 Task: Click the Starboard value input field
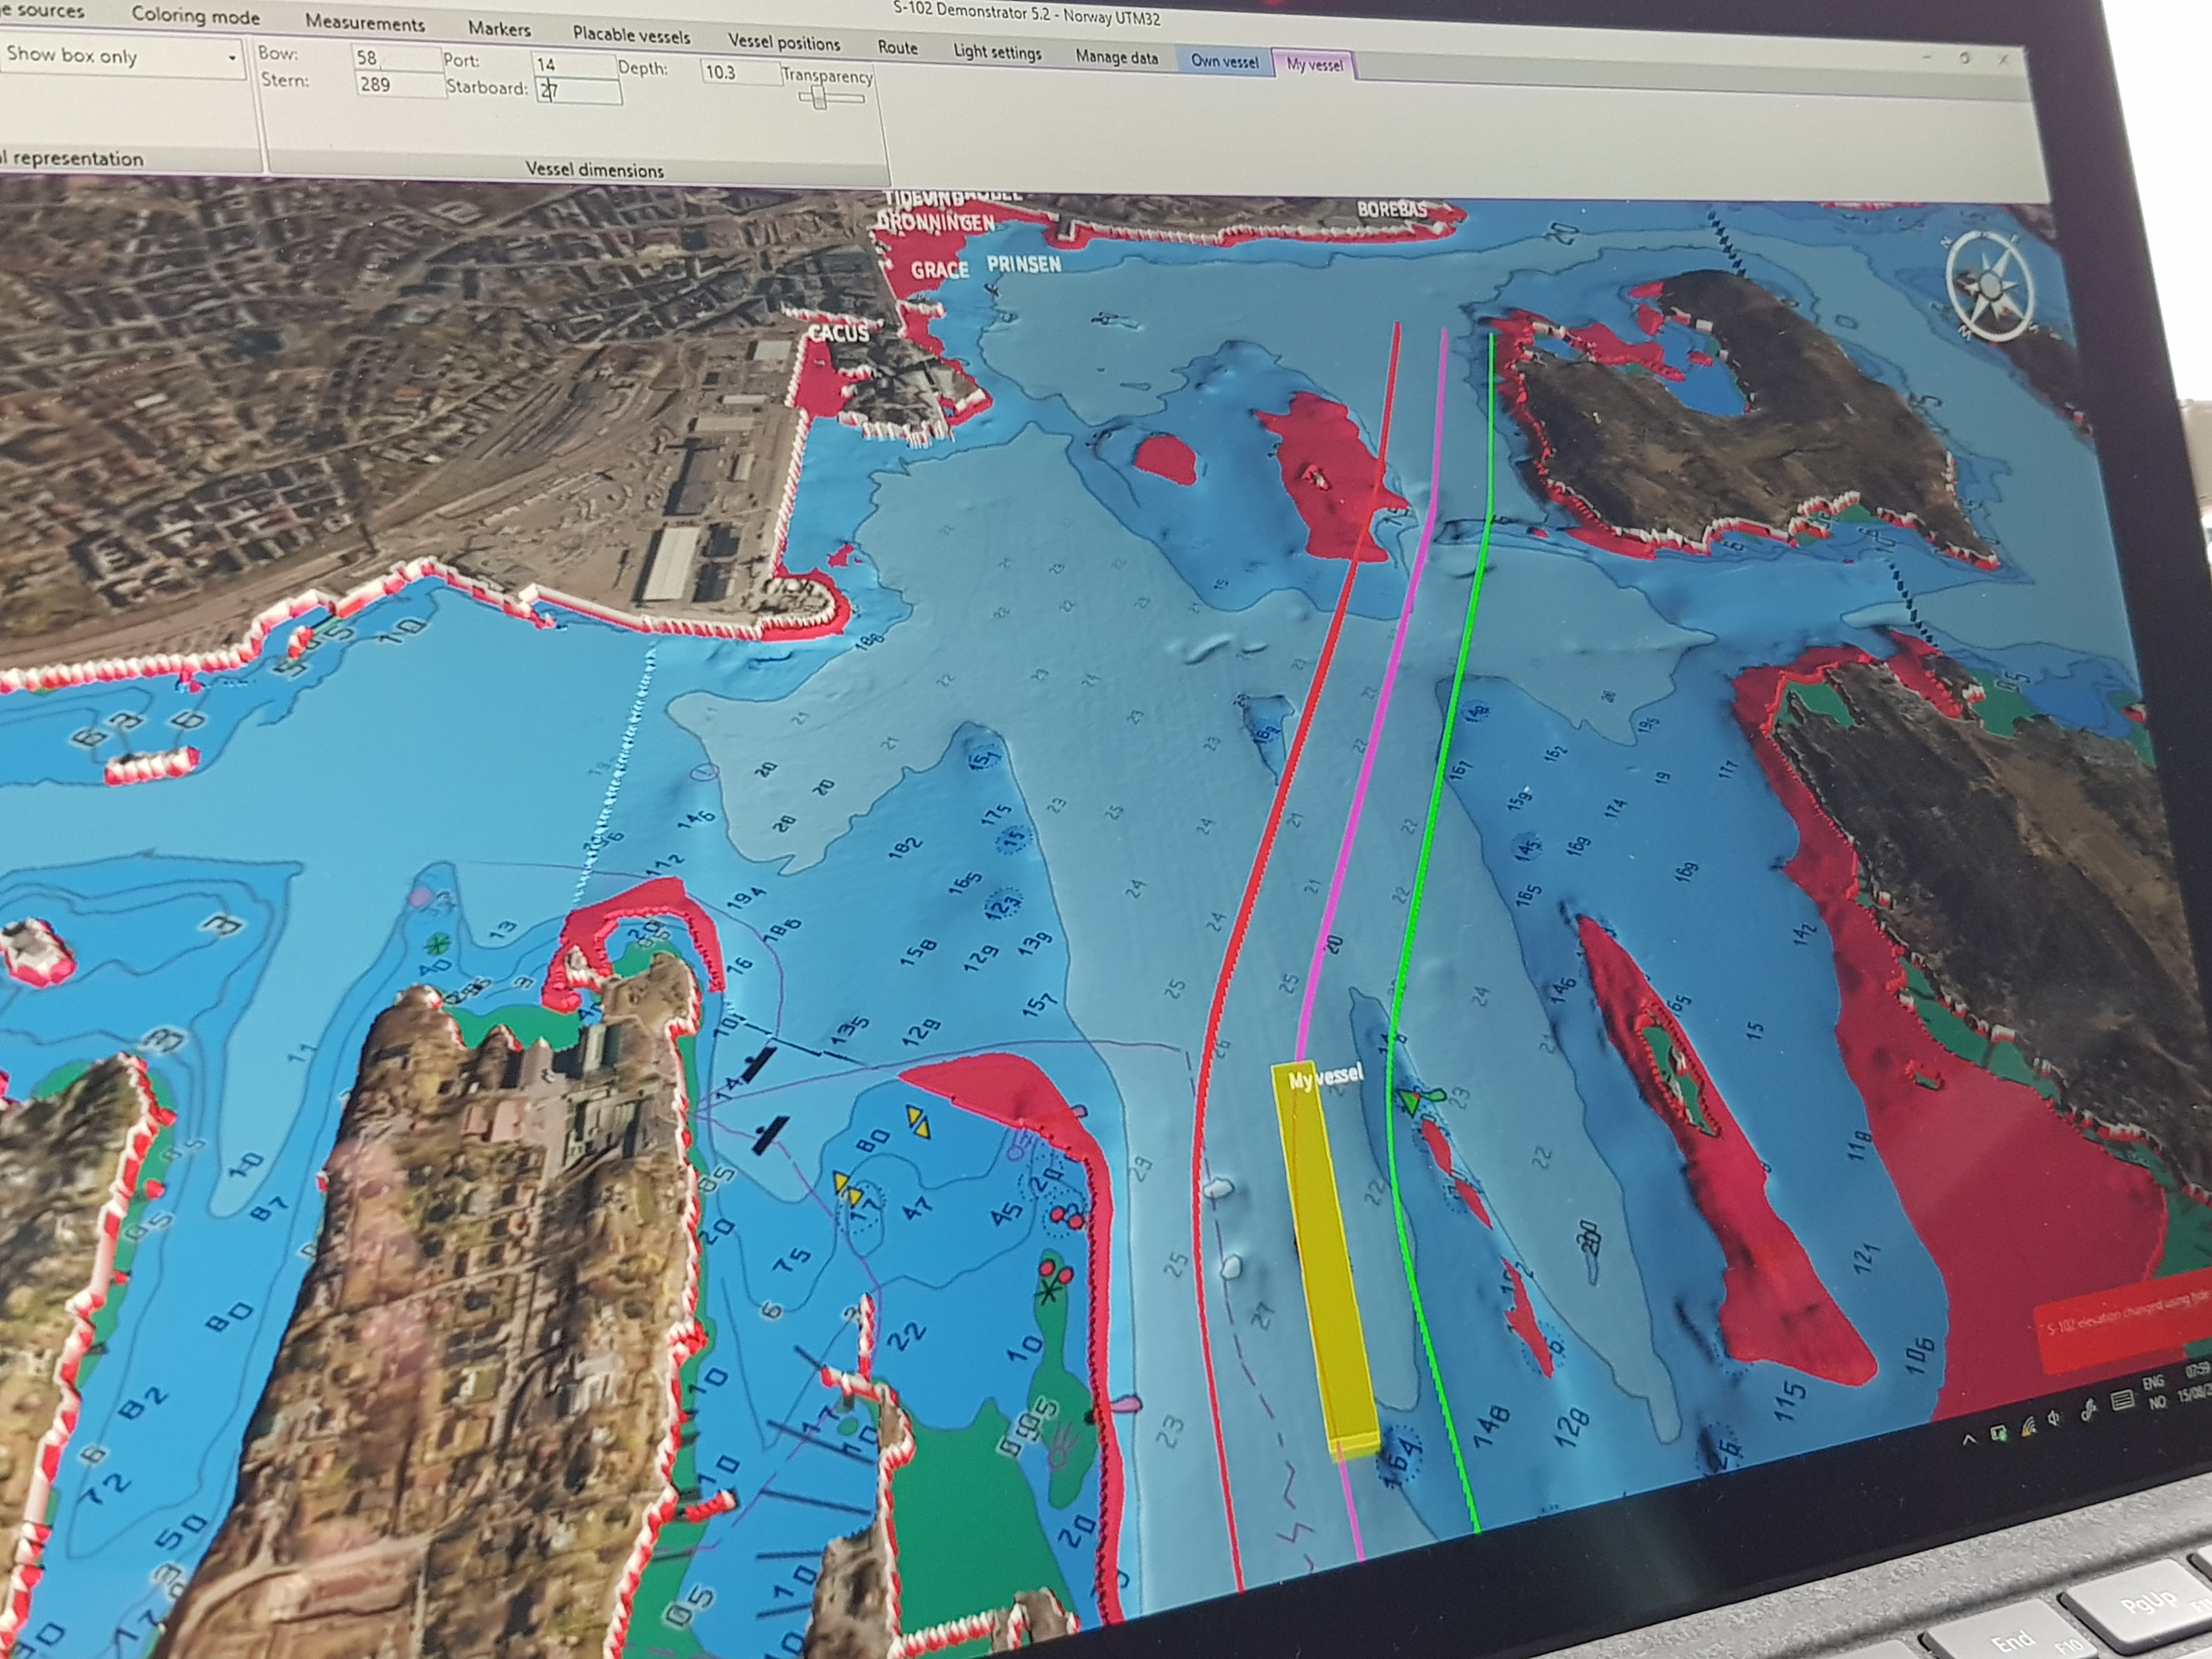tap(578, 92)
